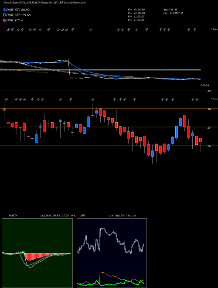Click the 32 price axis label
The image size is (218, 288).
coord(209,91)
